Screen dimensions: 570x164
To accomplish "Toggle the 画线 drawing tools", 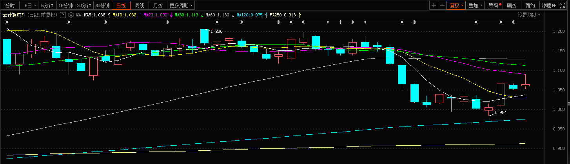I will click(x=512, y=5).
